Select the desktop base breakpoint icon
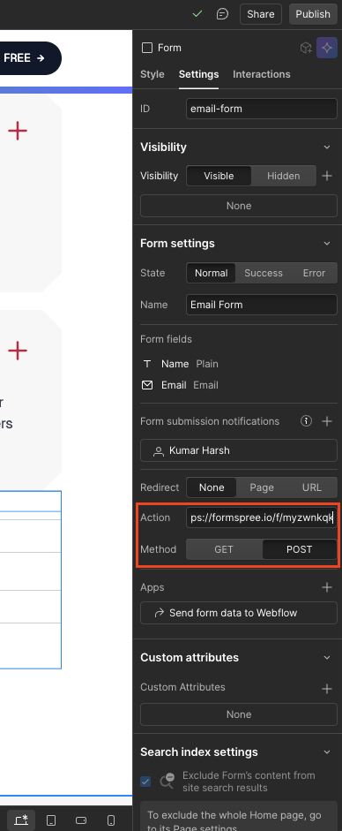 click(x=21, y=820)
